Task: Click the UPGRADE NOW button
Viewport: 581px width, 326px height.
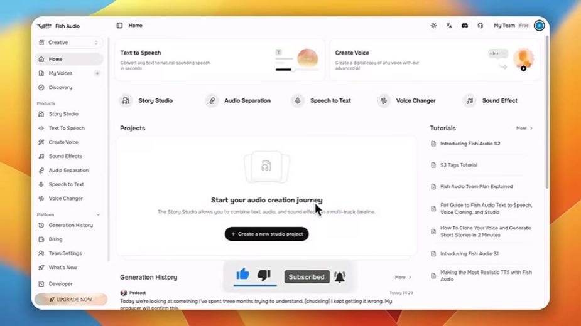Action: 71,299
